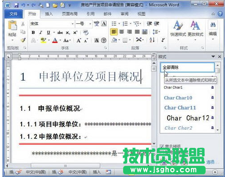Click Decrease Indent icon
The image size is (225, 177).
150,24
